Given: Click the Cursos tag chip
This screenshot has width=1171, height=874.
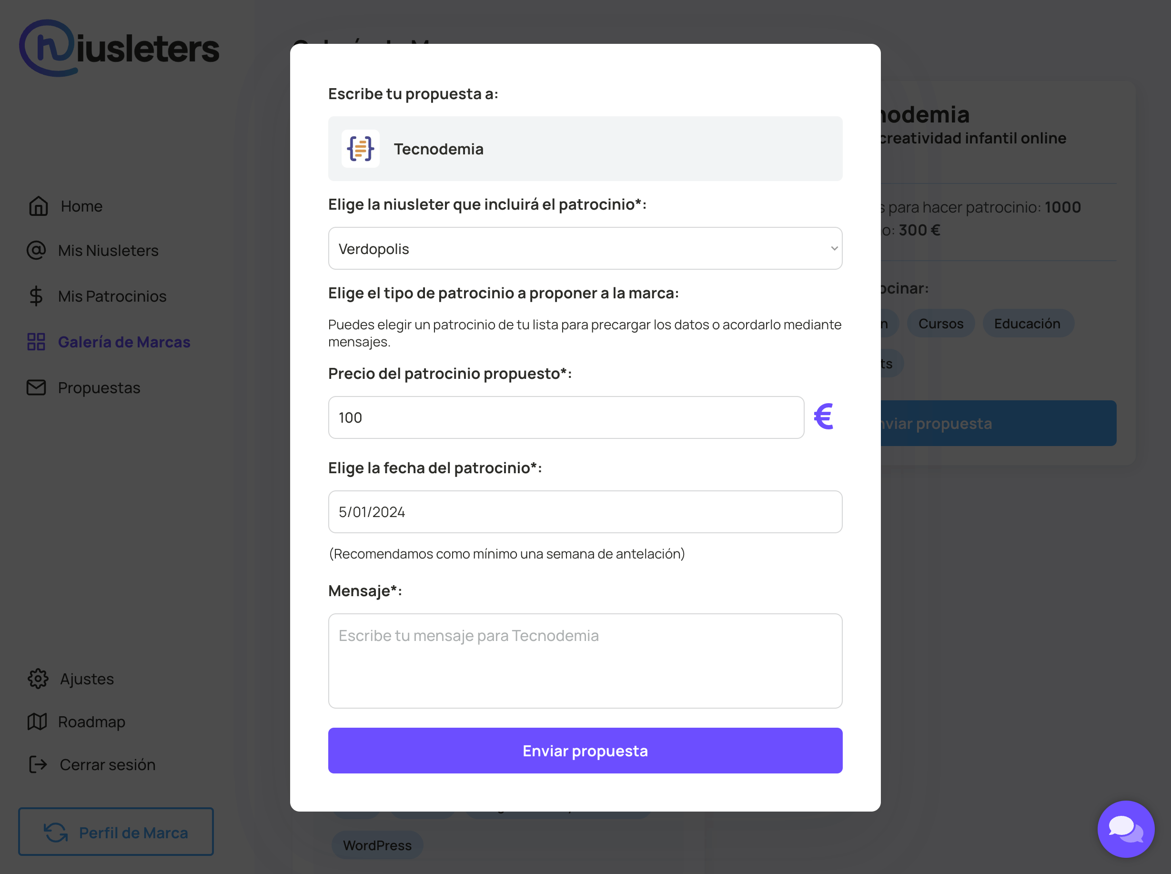Looking at the screenshot, I should 940,323.
